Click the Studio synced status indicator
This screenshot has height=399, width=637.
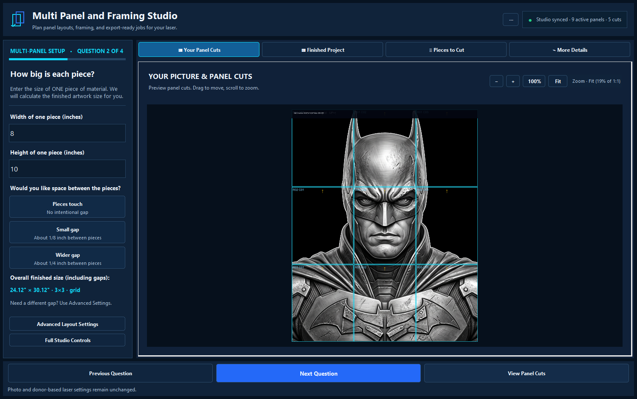click(x=575, y=20)
